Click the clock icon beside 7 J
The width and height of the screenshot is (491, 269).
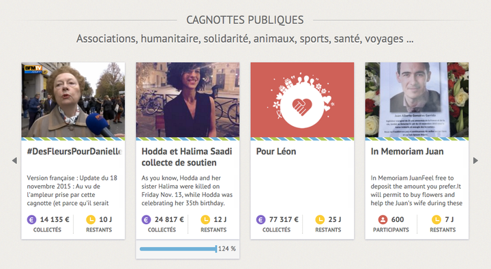click(436, 219)
